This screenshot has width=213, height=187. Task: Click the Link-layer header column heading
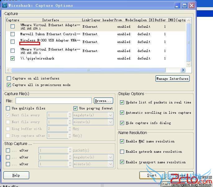pyautogui.click(x=98, y=20)
